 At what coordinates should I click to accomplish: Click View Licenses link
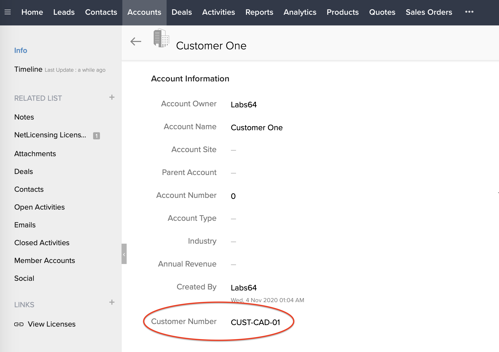coord(52,324)
